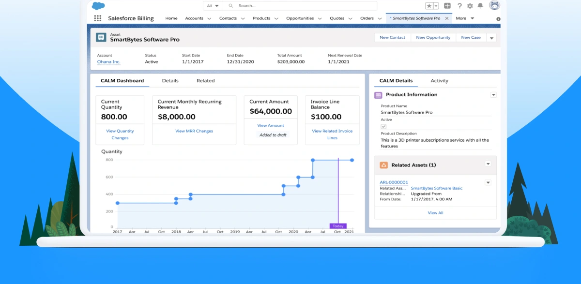Open the ARL:0000001 record link

(x=394, y=182)
